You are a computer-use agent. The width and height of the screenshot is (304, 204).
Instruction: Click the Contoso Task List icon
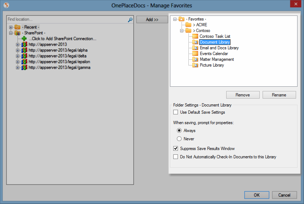pyautogui.click(x=195, y=36)
